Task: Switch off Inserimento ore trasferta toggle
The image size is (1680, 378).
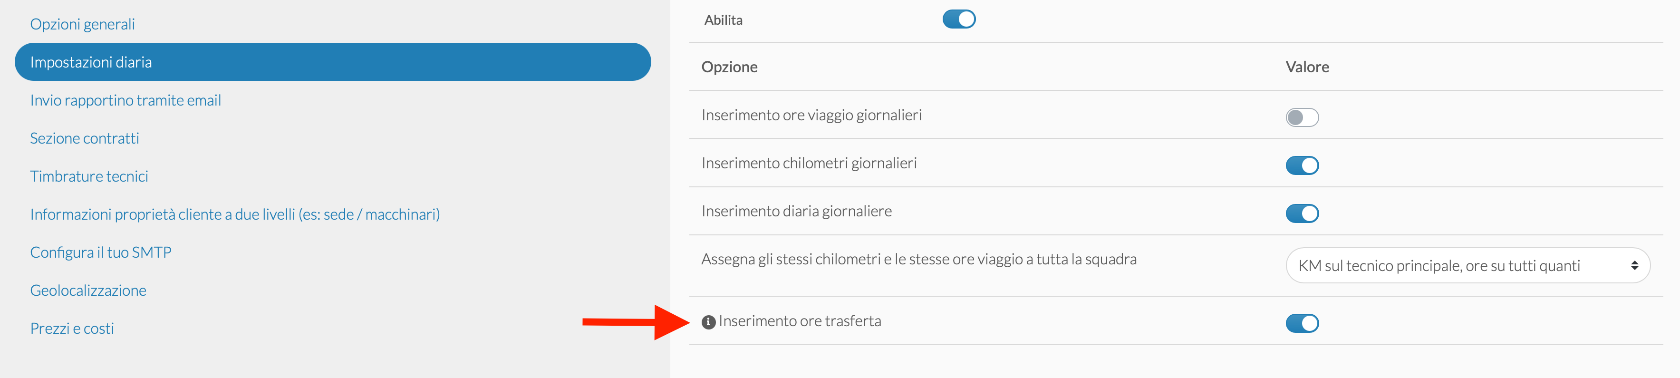Action: pyautogui.click(x=1302, y=323)
